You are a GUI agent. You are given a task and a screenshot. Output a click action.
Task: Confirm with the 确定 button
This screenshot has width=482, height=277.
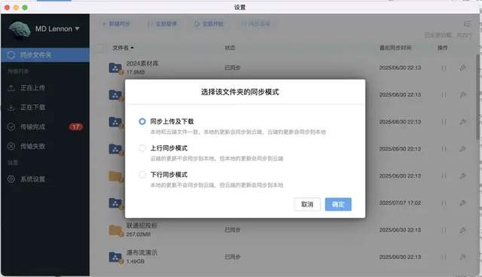click(x=338, y=204)
